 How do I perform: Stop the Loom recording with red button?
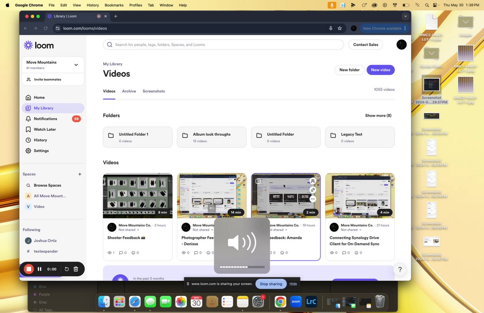coord(29,269)
